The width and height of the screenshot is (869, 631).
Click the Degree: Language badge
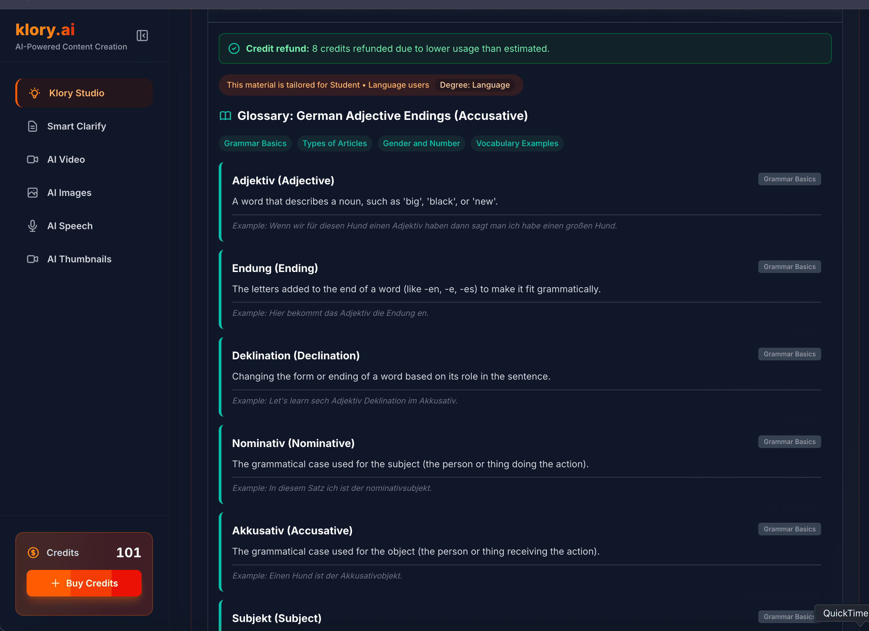pos(474,85)
